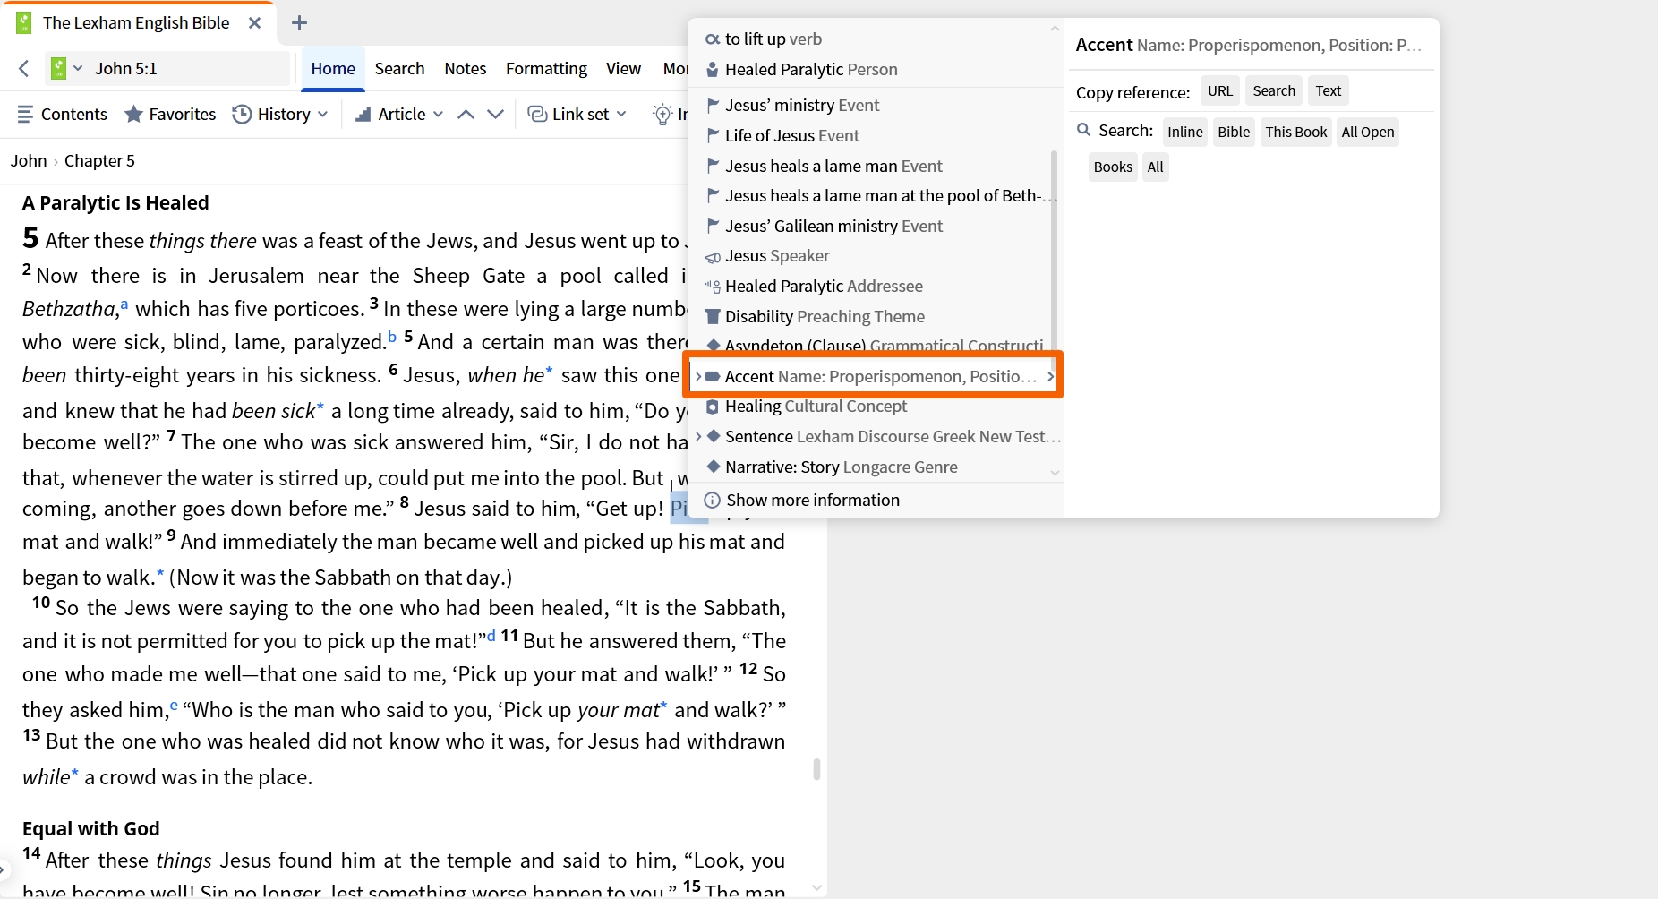This screenshot has height=899, width=1658.
Task: Click the context menu scrollbar
Action: point(1054,251)
